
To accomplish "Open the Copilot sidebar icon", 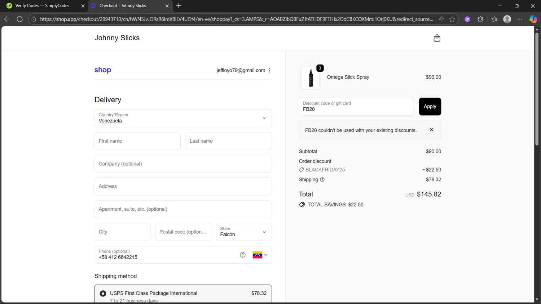I will pos(533,19).
